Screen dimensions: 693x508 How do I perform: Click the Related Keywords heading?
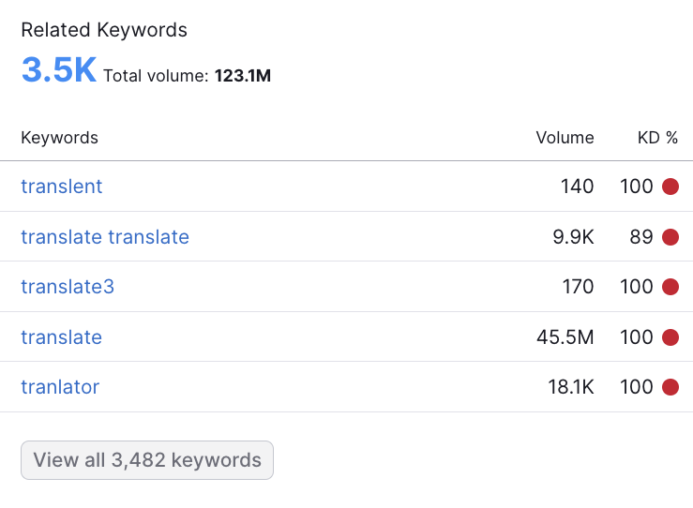[x=104, y=30]
